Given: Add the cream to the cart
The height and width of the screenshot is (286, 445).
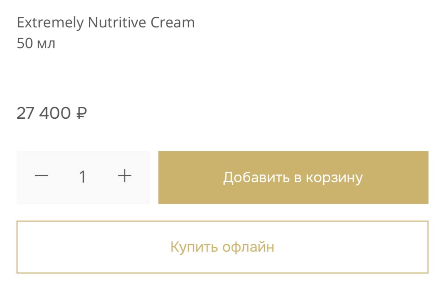Looking at the screenshot, I should pos(293,177).
